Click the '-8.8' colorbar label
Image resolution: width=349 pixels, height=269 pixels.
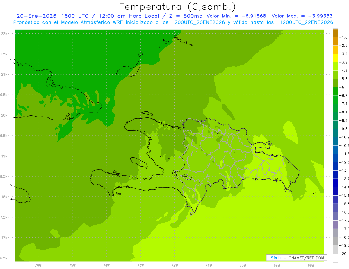coord(343,120)
